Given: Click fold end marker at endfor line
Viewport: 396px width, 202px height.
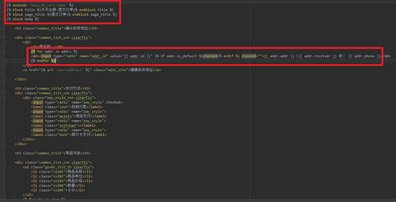Looking at the screenshot, I should click(5, 61).
